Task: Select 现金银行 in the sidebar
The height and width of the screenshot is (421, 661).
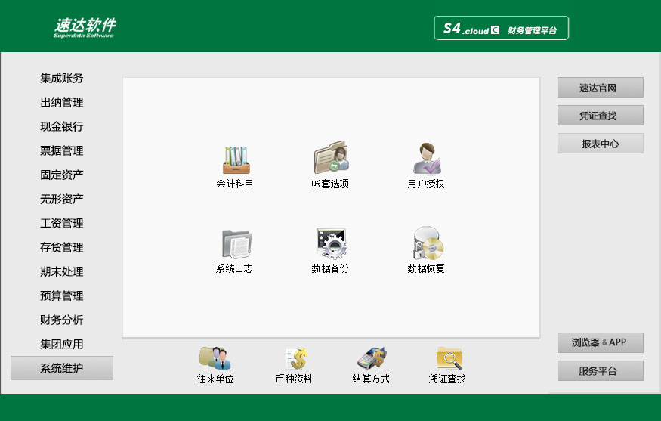Action: pos(61,126)
